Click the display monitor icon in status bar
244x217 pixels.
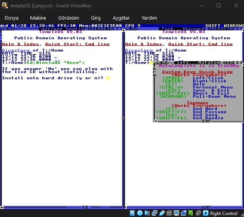[x=176, y=213]
